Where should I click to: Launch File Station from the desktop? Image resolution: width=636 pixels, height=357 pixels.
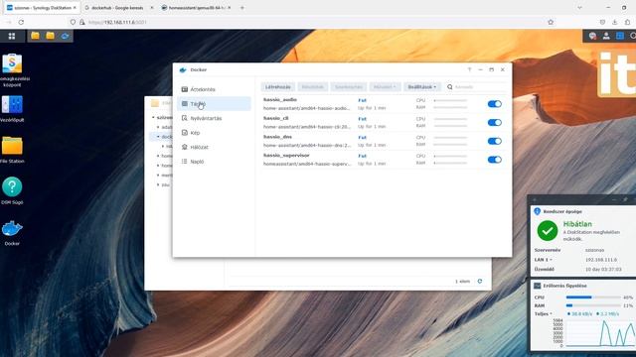(12, 146)
